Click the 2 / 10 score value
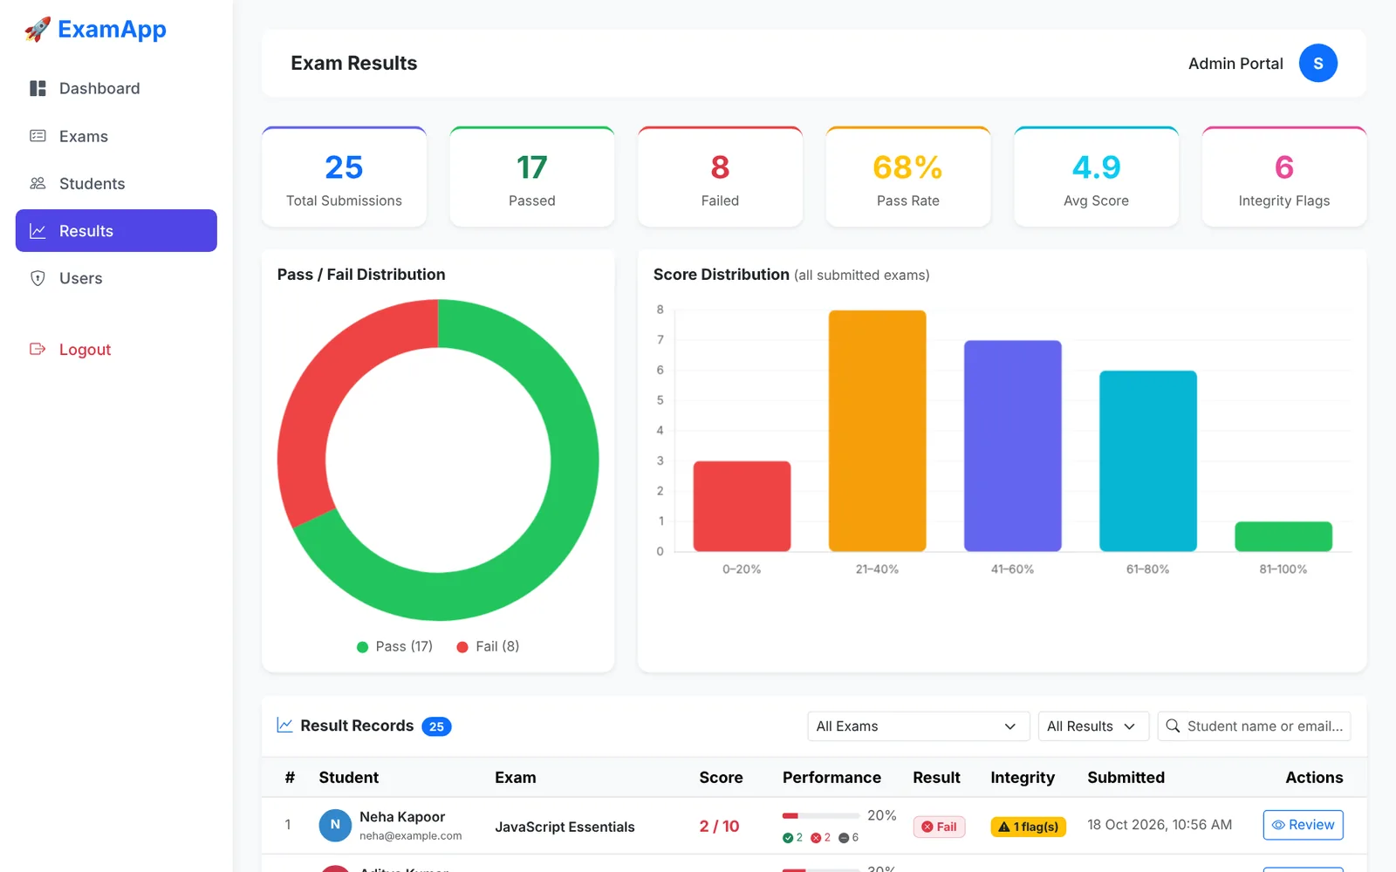Image resolution: width=1396 pixels, height=872 pixels. pos(719,826)
